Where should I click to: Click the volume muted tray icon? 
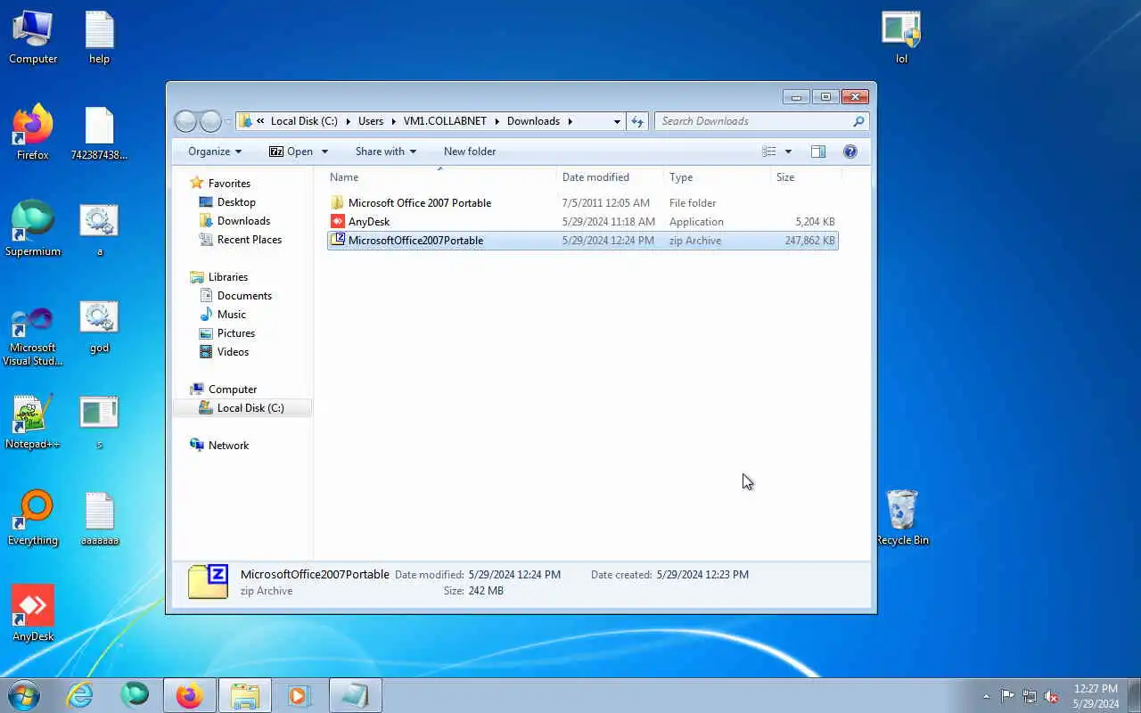[x=1052, y=696]
